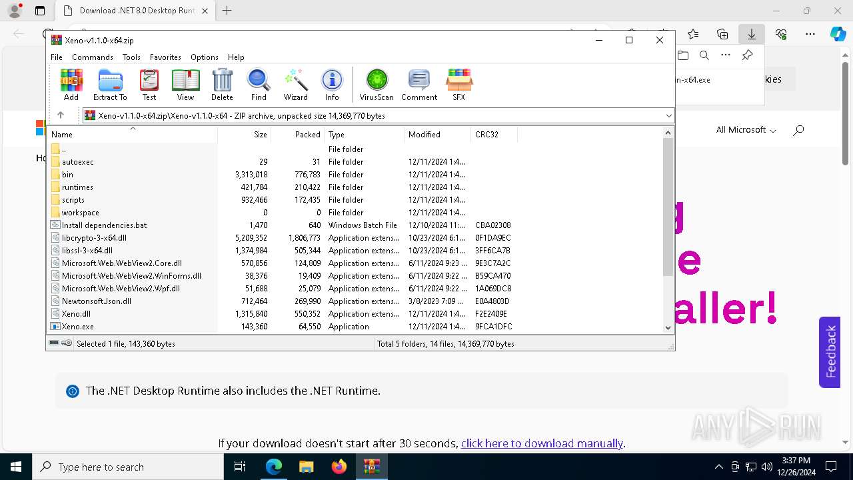Sort by the Name column header
This screenshot has height=480, width=853.
pos(133,134)
